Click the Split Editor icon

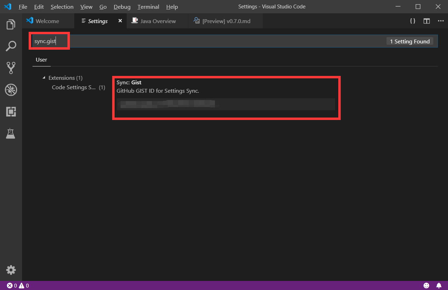pos(426,21)
